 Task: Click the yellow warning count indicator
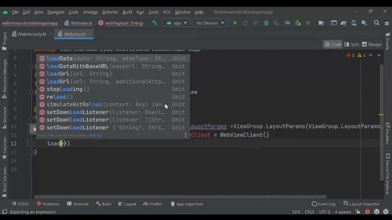(x=361, y=56)
